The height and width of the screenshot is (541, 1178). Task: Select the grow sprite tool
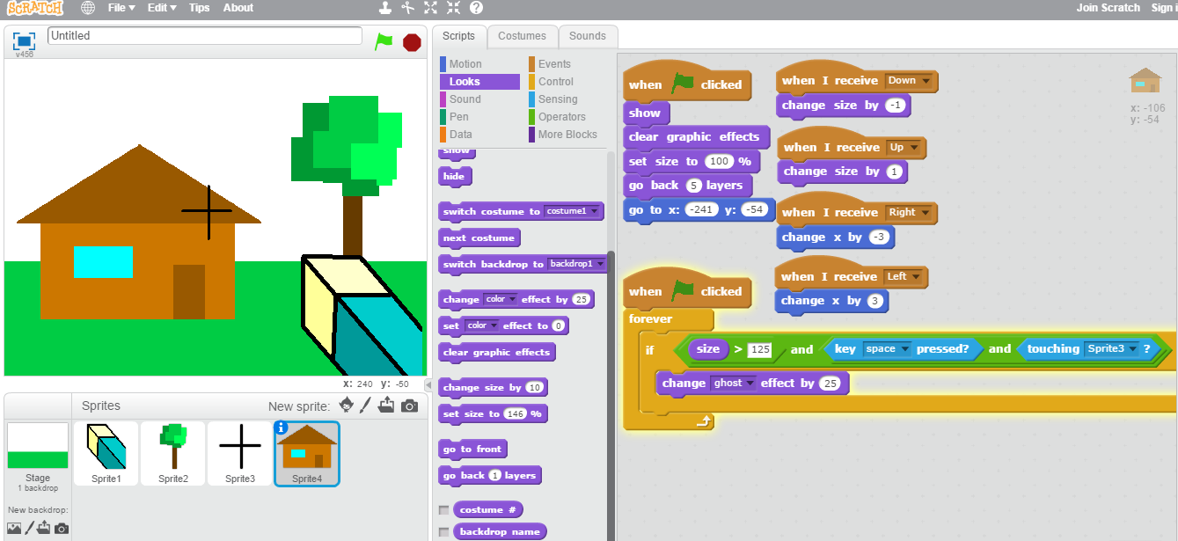429,8
